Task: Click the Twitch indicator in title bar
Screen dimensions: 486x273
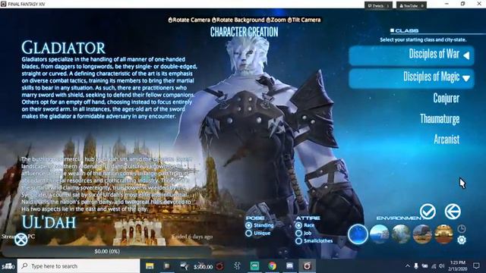Action: point(378,5)
